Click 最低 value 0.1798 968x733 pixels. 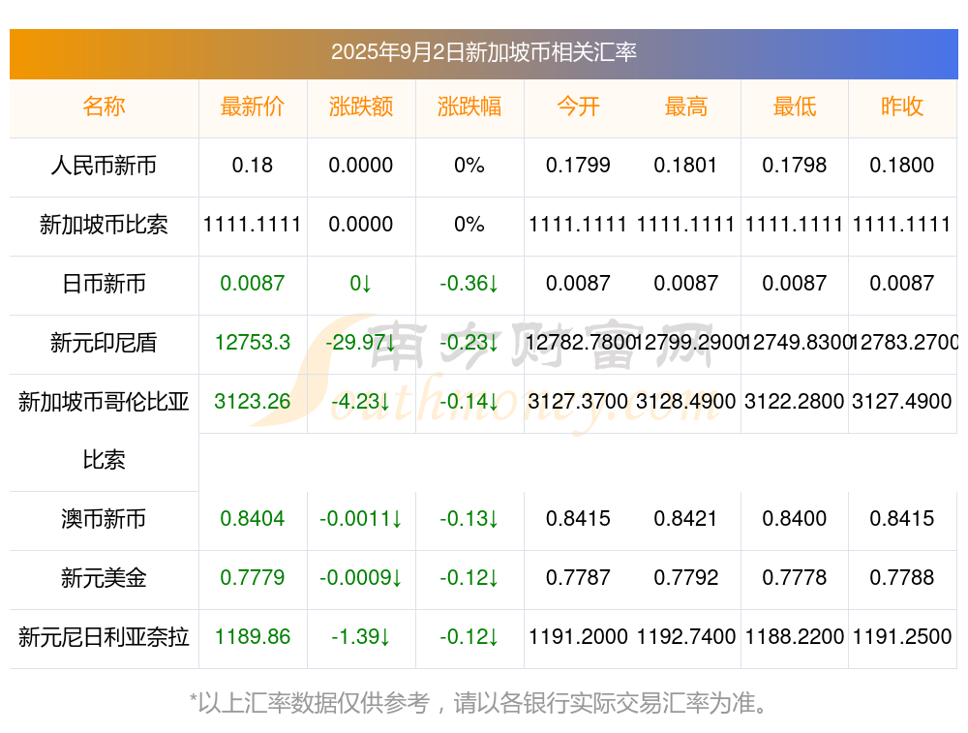(795, 166)
